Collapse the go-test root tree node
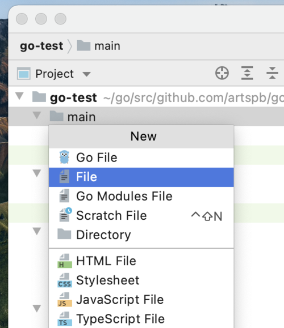This screenshot has width=284, height=328. point(19,96)
